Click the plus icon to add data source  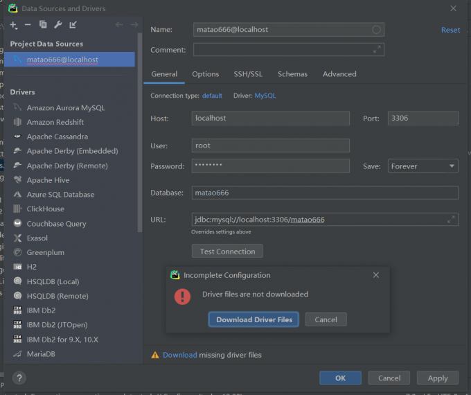tap(14, 25)
